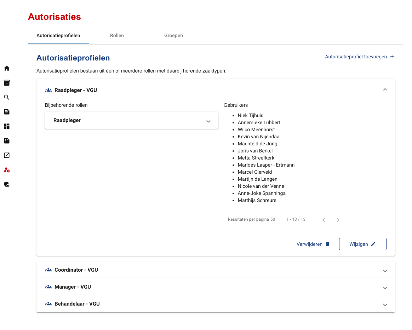
Task: Select user Wilco Meenhorst
Action: (256, 130)
